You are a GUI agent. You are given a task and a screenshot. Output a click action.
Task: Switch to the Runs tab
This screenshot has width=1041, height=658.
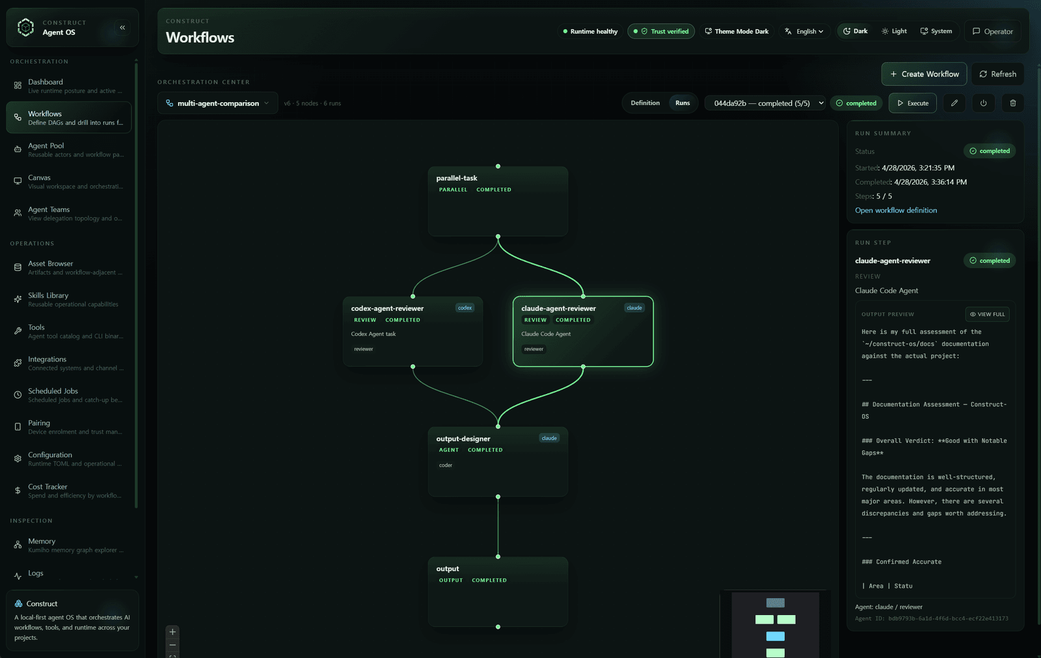tap(683, 103)
